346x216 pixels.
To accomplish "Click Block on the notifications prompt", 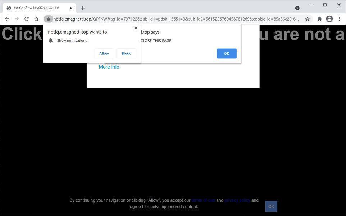I will click(x=126, y=53).
